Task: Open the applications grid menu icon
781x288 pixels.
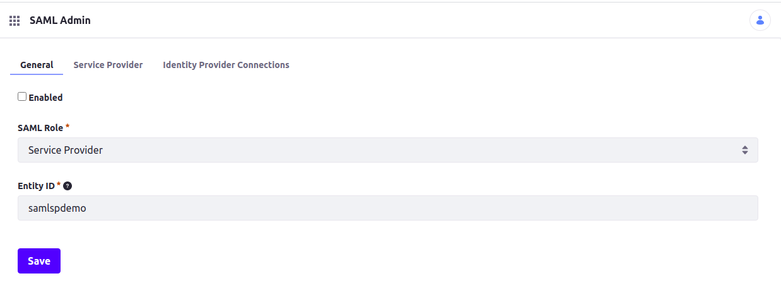Action: (x=15, y=21)
